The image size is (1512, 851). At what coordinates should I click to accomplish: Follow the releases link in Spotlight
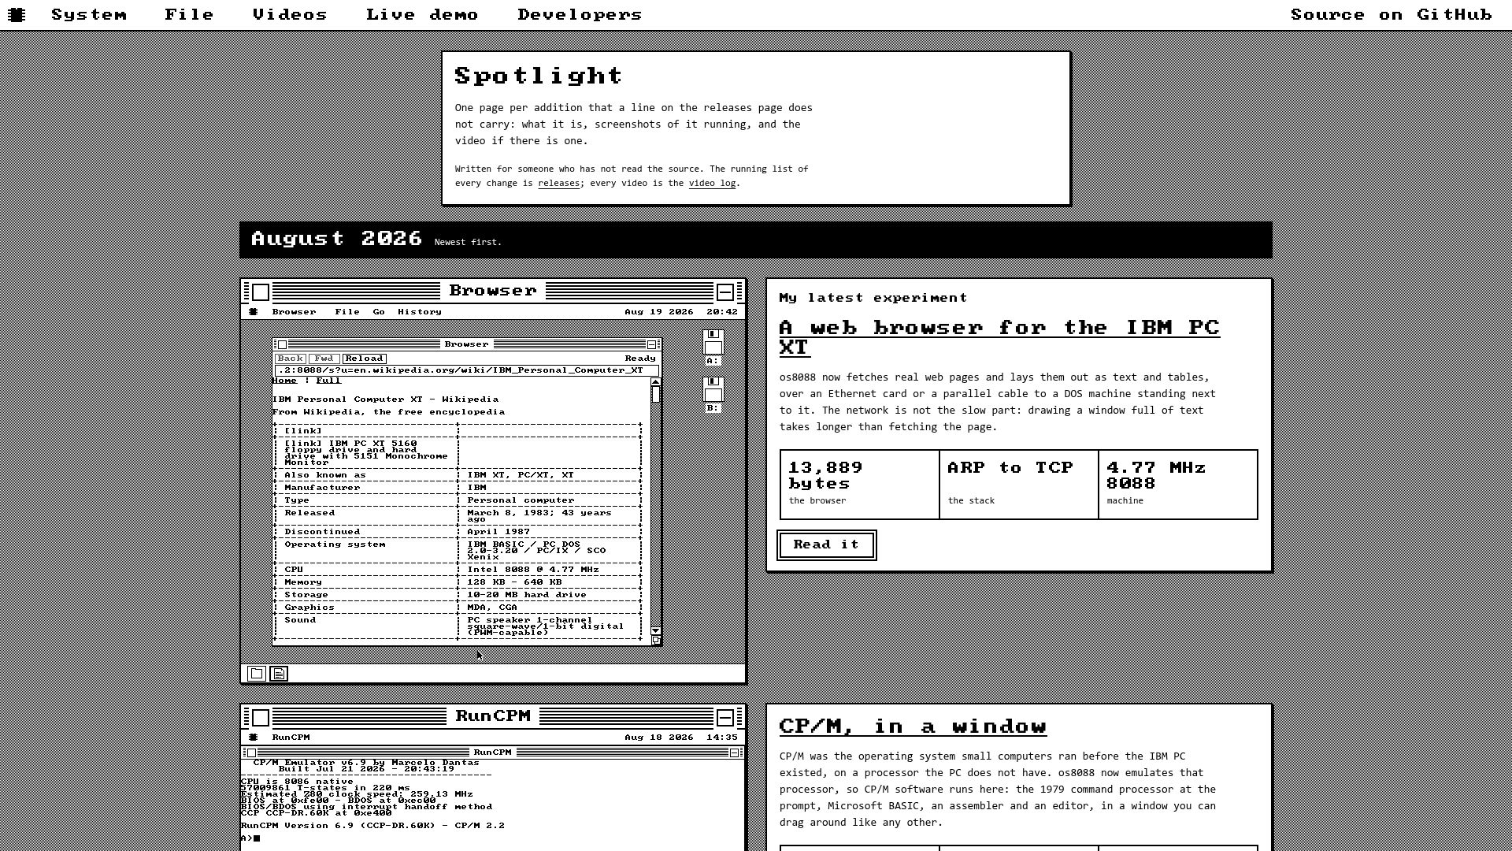(x=558, y=183)
